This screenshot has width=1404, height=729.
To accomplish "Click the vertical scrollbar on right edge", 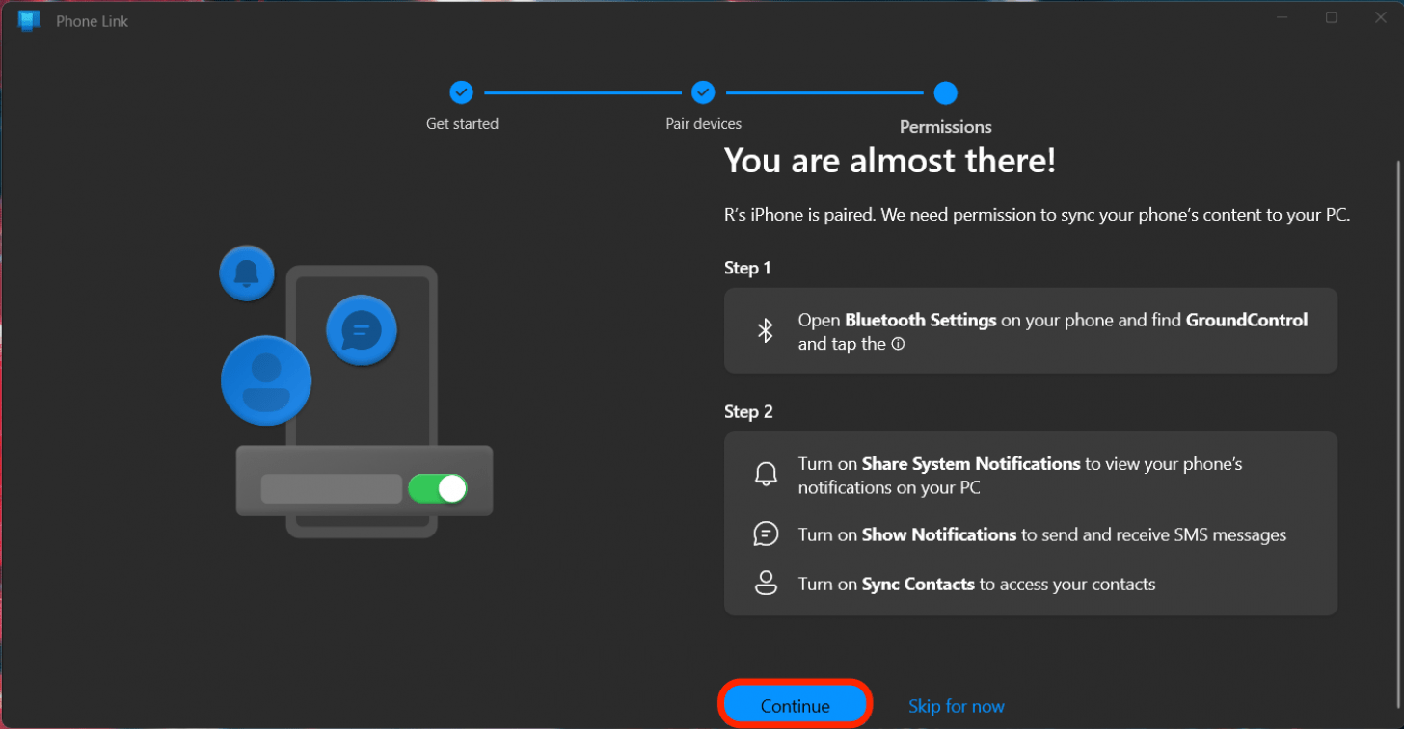I will click(1397, 385).
